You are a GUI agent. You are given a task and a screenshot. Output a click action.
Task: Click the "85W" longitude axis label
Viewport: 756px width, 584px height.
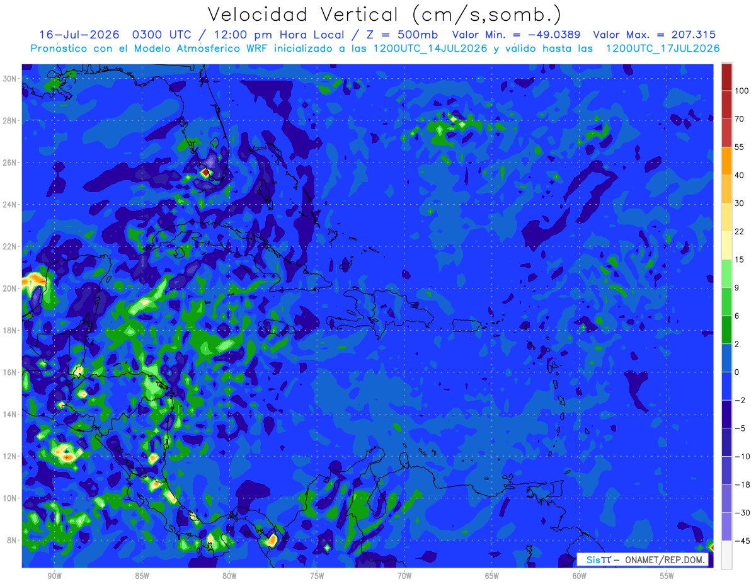pyautogui.click(x=142, y=576)
